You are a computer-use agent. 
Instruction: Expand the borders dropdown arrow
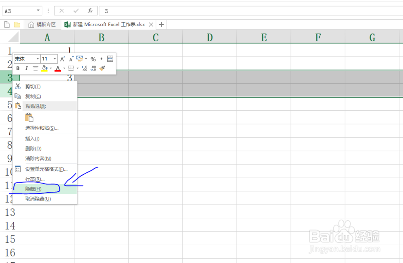[78, 68]
